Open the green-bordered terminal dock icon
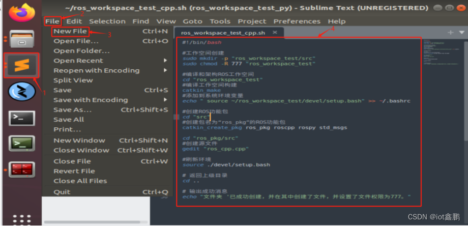The width and height of the screenshot is (468, 226). [x=21, y=143]
